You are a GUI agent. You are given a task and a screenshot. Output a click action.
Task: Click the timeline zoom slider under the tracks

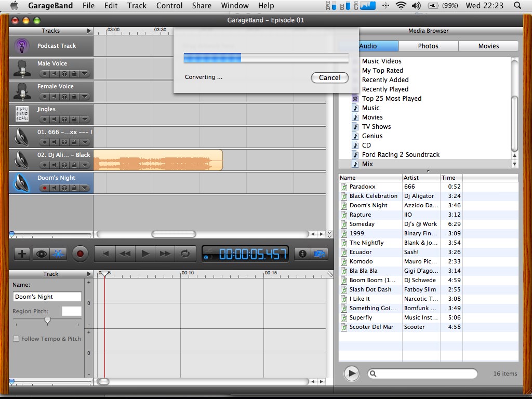click(x=51, y=234)
